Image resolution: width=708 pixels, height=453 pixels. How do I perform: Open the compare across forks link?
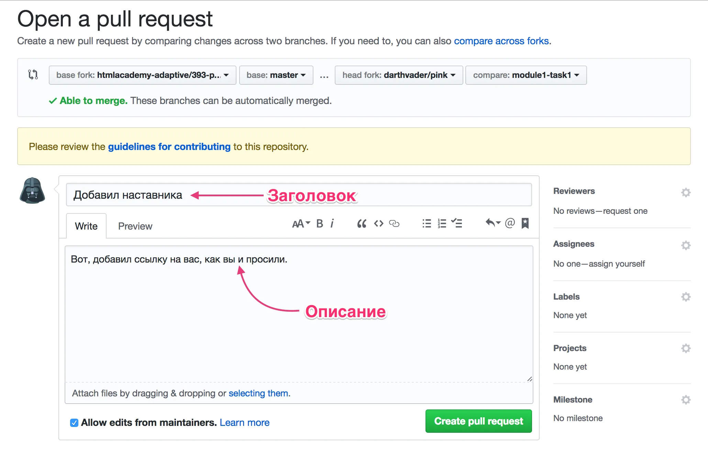pyautogui.click(x=501, y=41)
